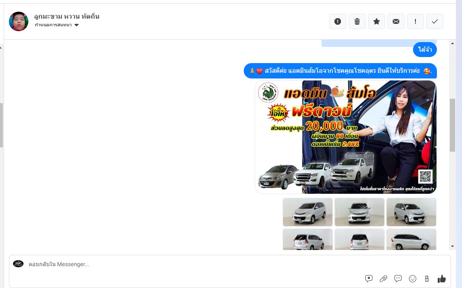462x288 pixels.
Task: Open the emoji picker
Action: click(x=413, y=279)
